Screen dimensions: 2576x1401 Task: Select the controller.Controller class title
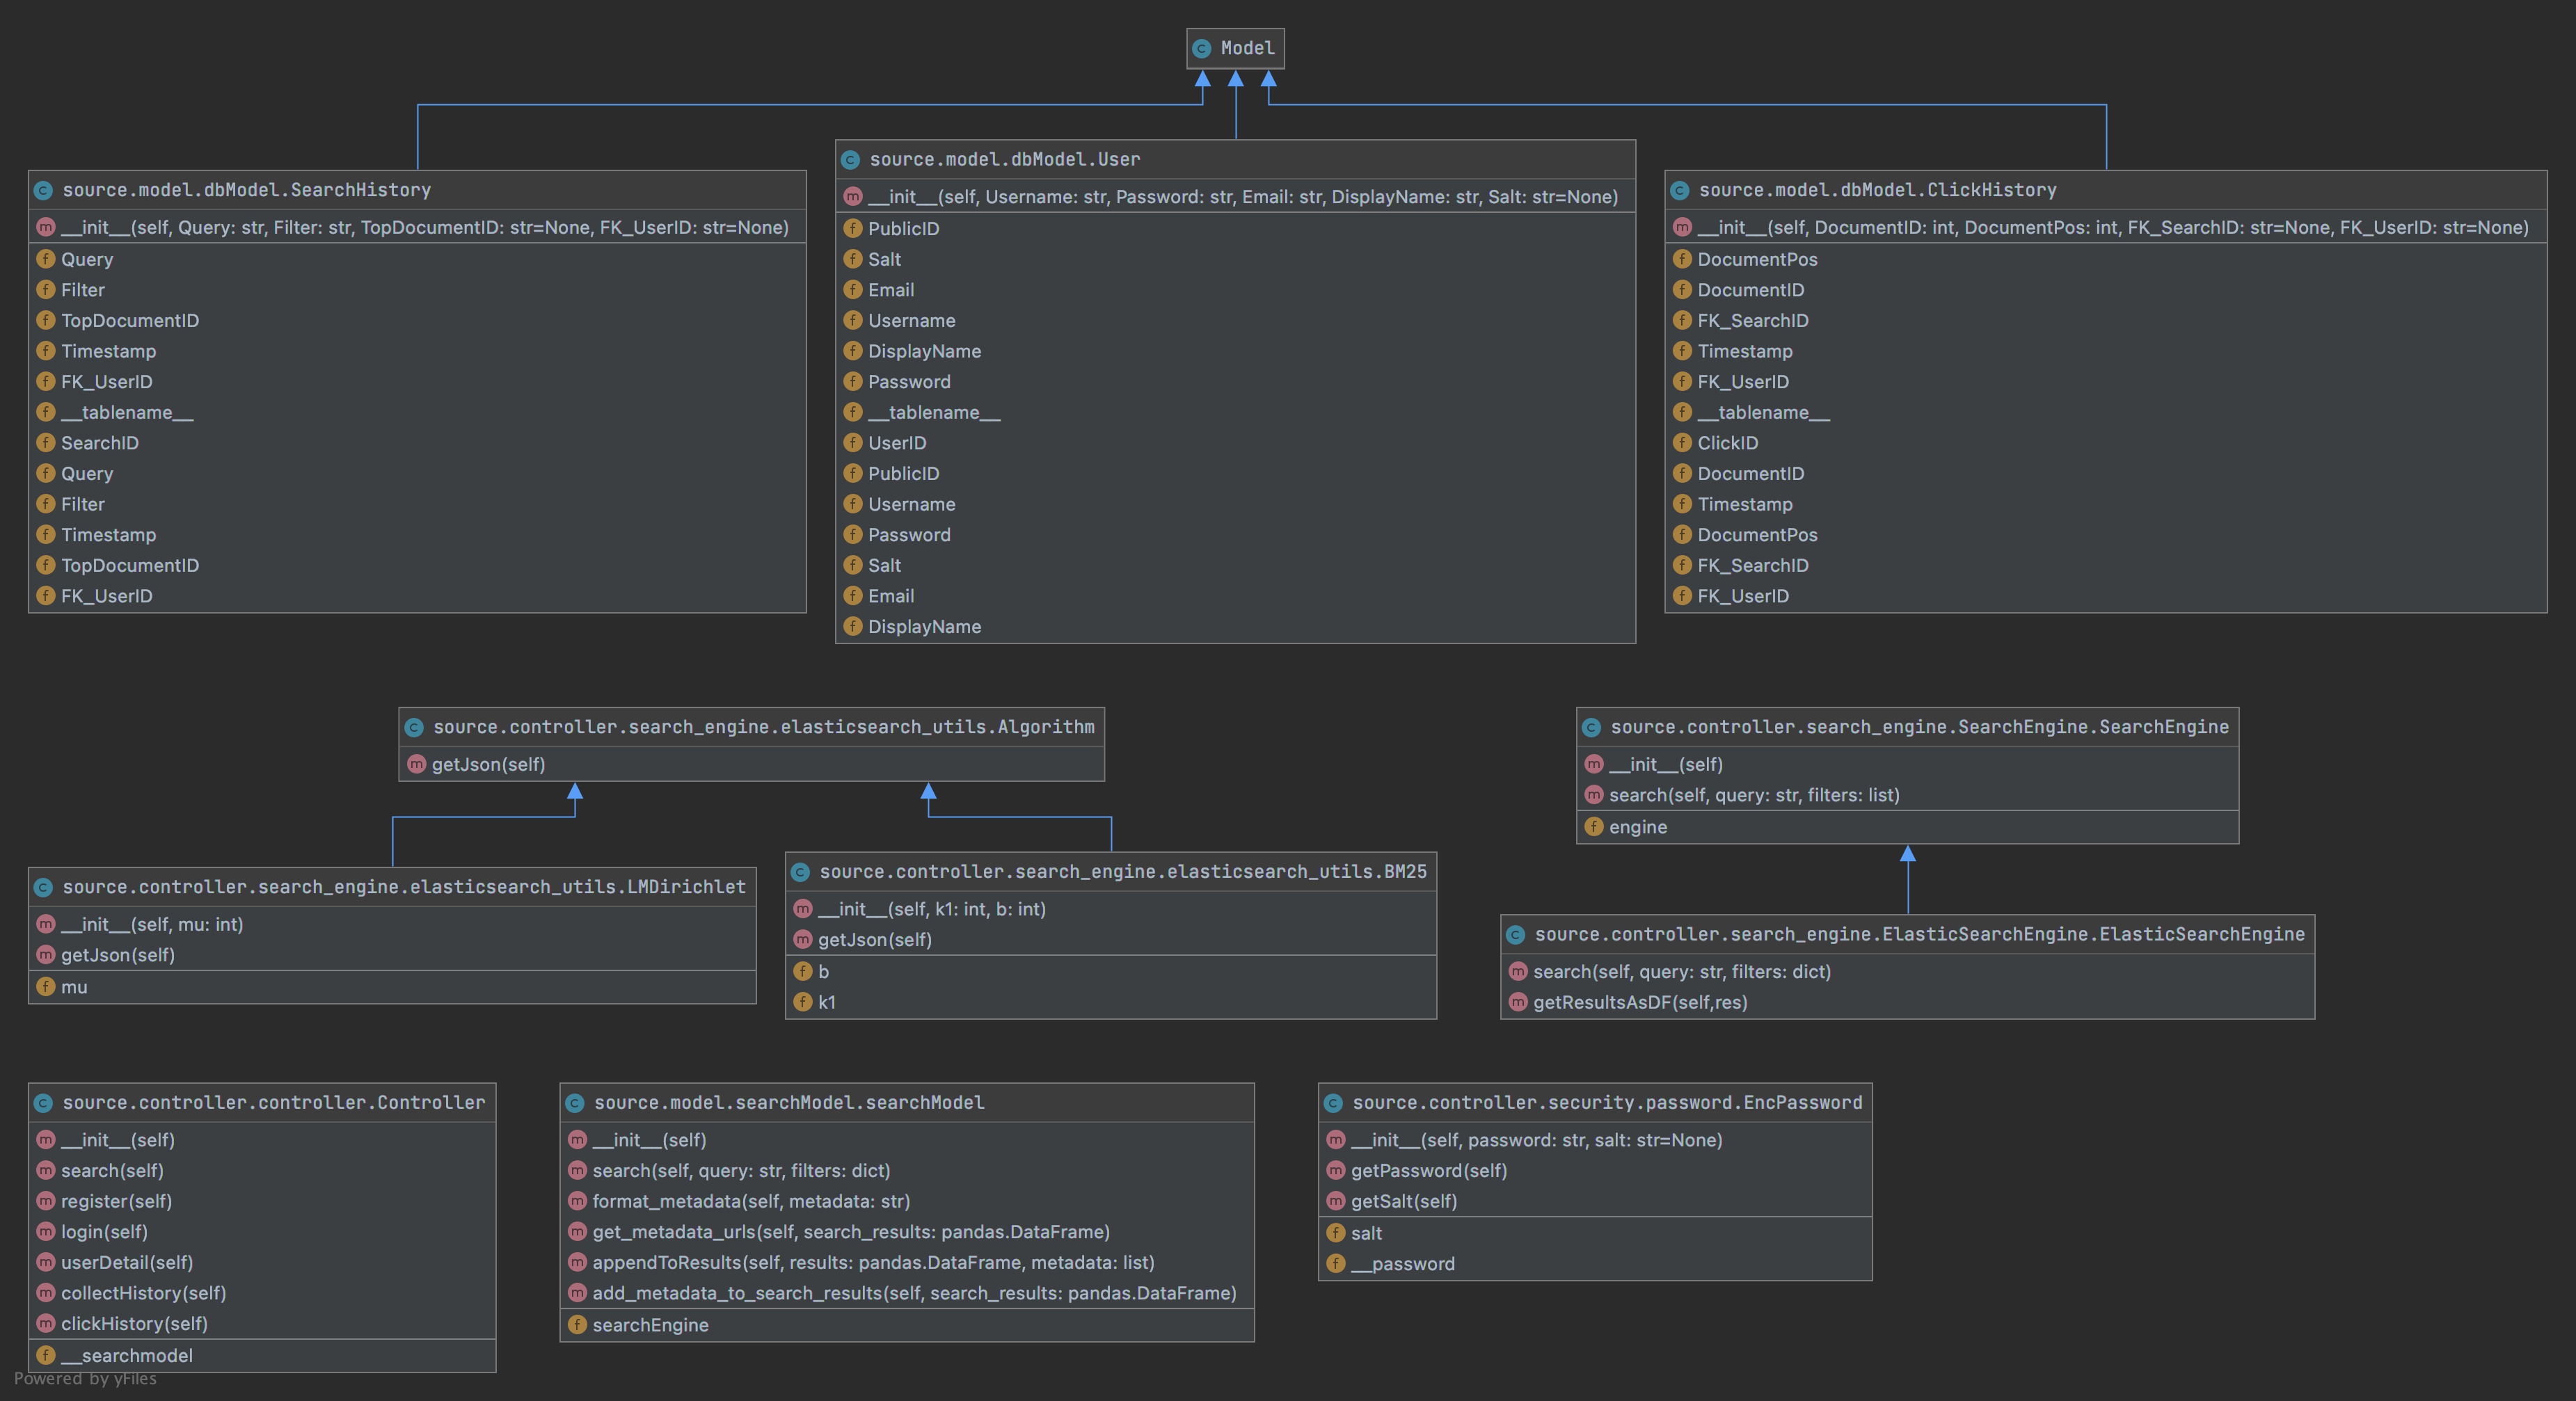point(274,1102)
